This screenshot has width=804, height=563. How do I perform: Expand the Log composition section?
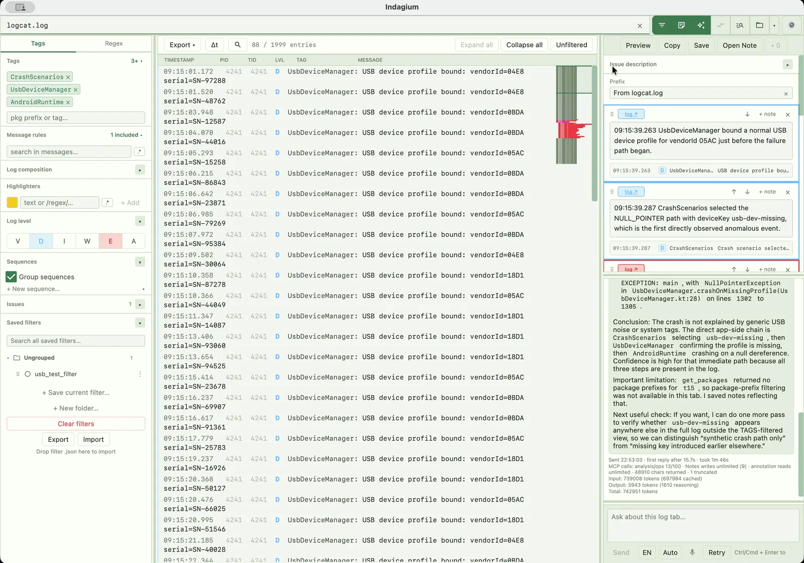[140, 170]
